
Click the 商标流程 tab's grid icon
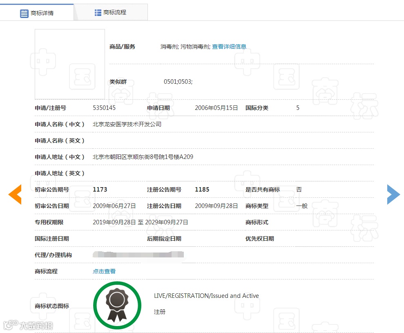click(98, 13)
